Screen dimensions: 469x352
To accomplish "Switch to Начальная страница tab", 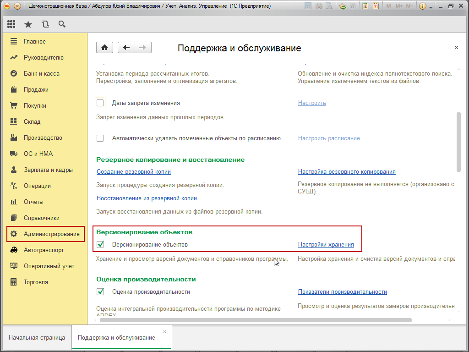I will click(x=37, y=338).
